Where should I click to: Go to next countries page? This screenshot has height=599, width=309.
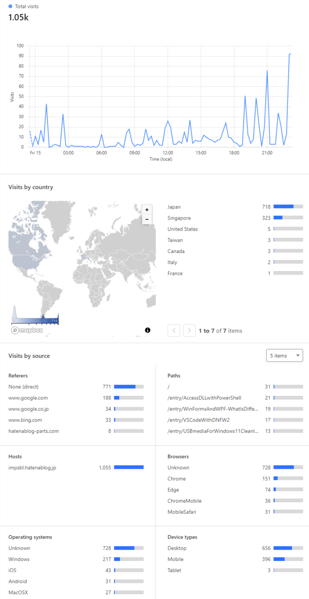click(189, 330)
